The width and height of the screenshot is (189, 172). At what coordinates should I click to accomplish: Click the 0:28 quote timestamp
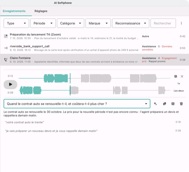(178, 131)
